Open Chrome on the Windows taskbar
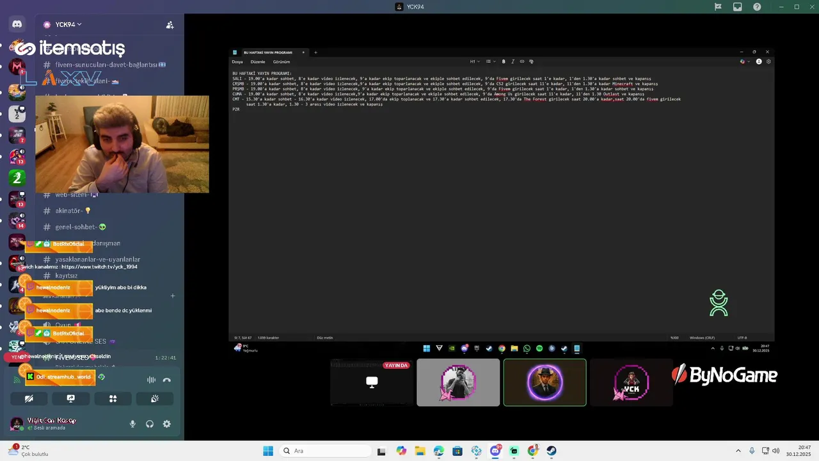819x461 pixels. pos(533,451)
